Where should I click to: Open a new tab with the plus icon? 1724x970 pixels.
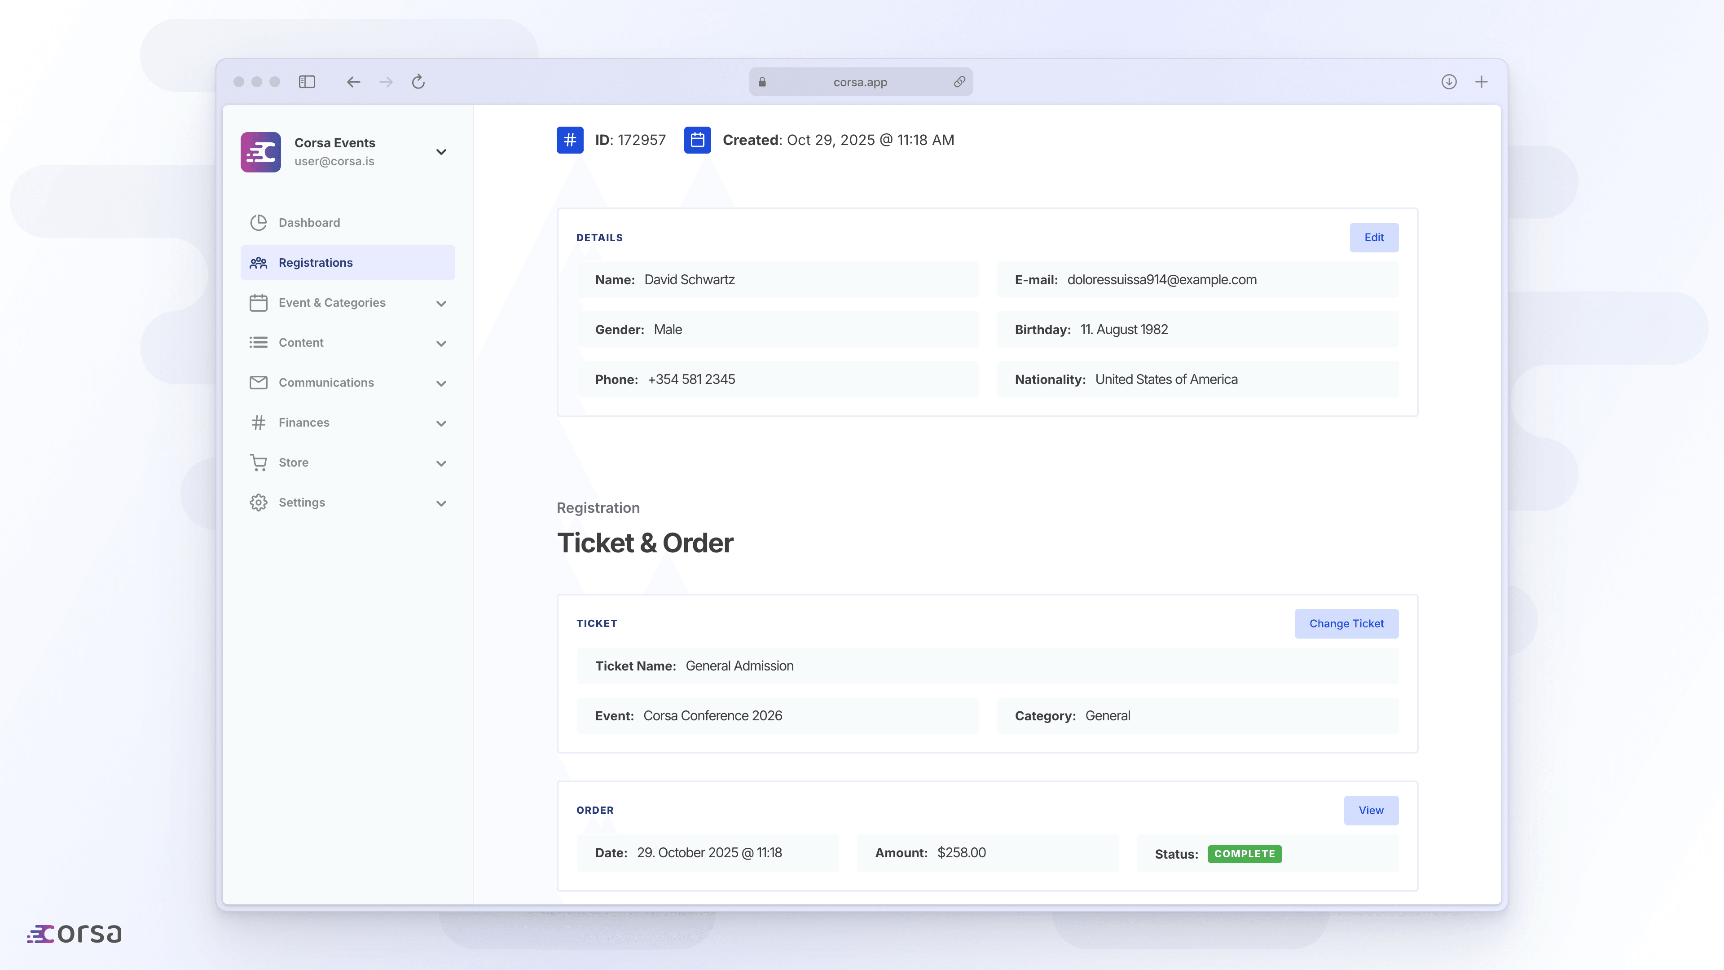pyautogui.click(x=1481, y=82)
